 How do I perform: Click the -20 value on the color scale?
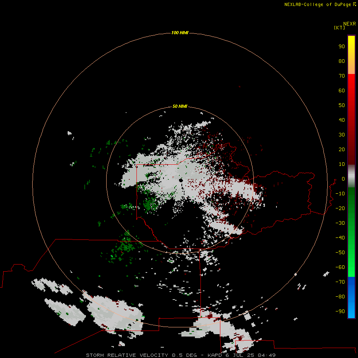340,208
